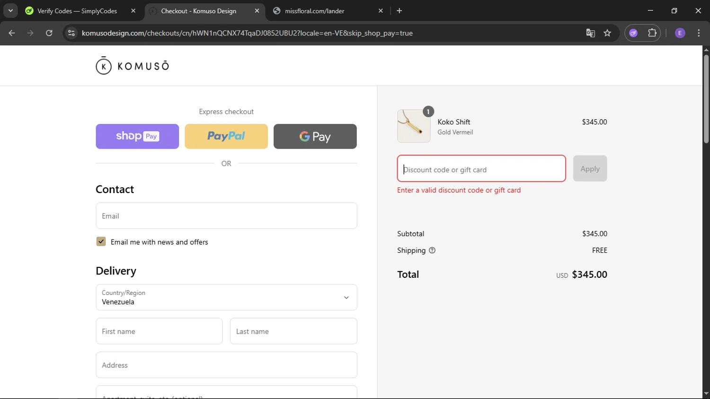Open Chrome three-dot menu
Screen dimensions: 710x399
[x=699, y=33]
